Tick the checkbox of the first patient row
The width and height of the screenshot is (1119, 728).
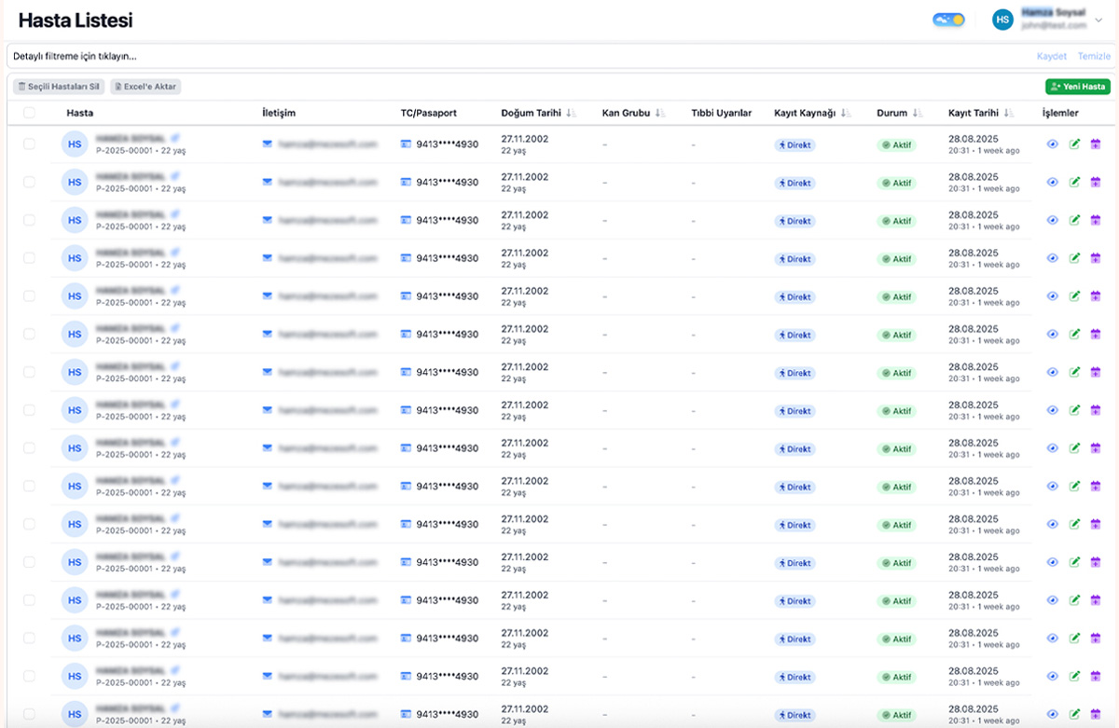click(x=29, y=144)
